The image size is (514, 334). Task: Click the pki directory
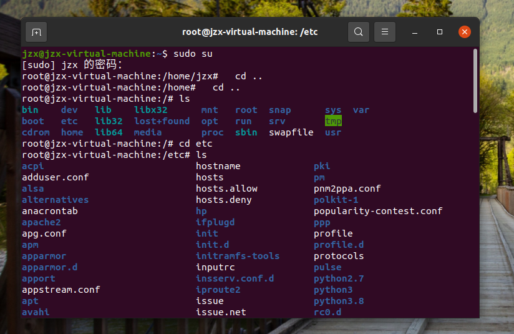pos(322,166)
